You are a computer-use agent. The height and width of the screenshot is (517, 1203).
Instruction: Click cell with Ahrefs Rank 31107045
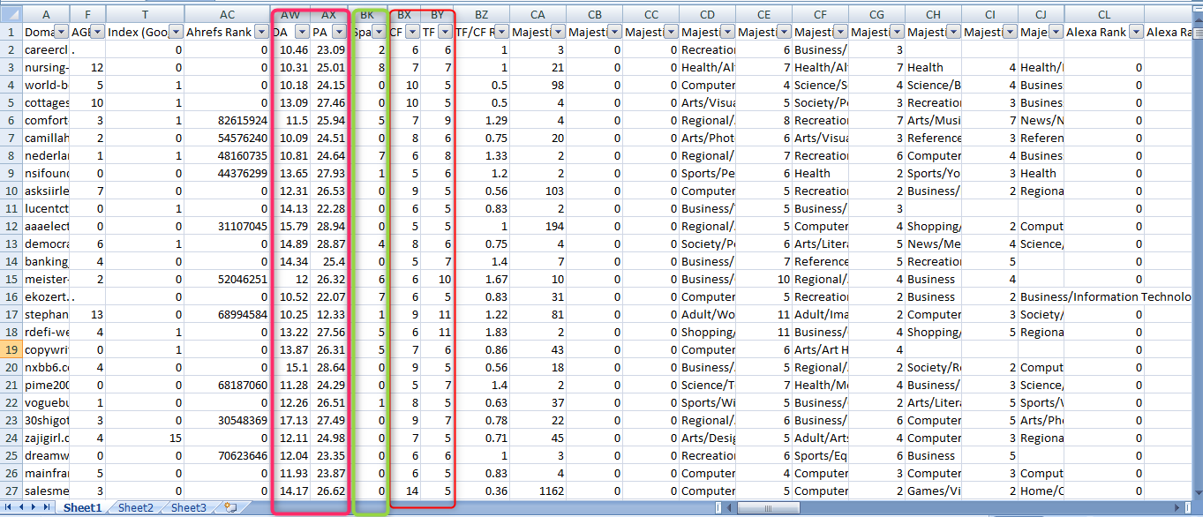tap(228, 226)
